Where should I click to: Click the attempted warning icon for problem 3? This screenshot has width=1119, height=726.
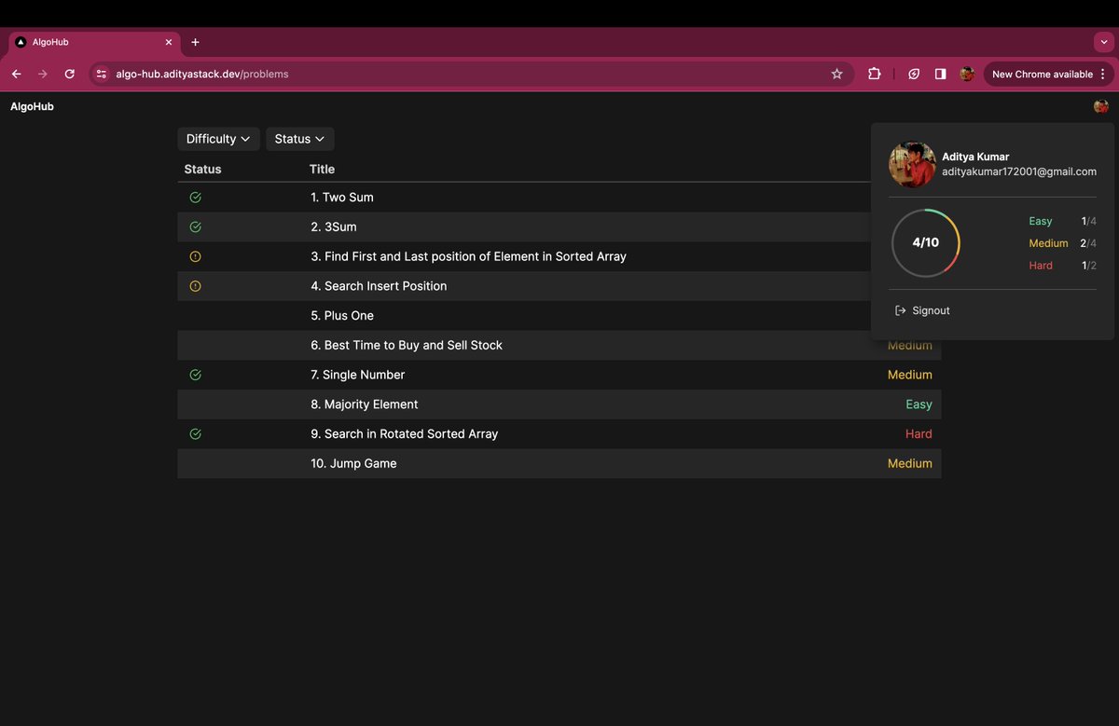click(x=195, y=256)
